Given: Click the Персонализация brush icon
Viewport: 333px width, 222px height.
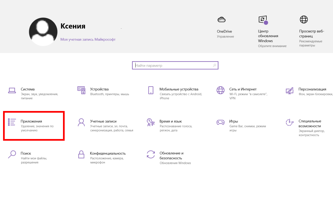Looking at the screenshot, I should click(x=289, y=90).
